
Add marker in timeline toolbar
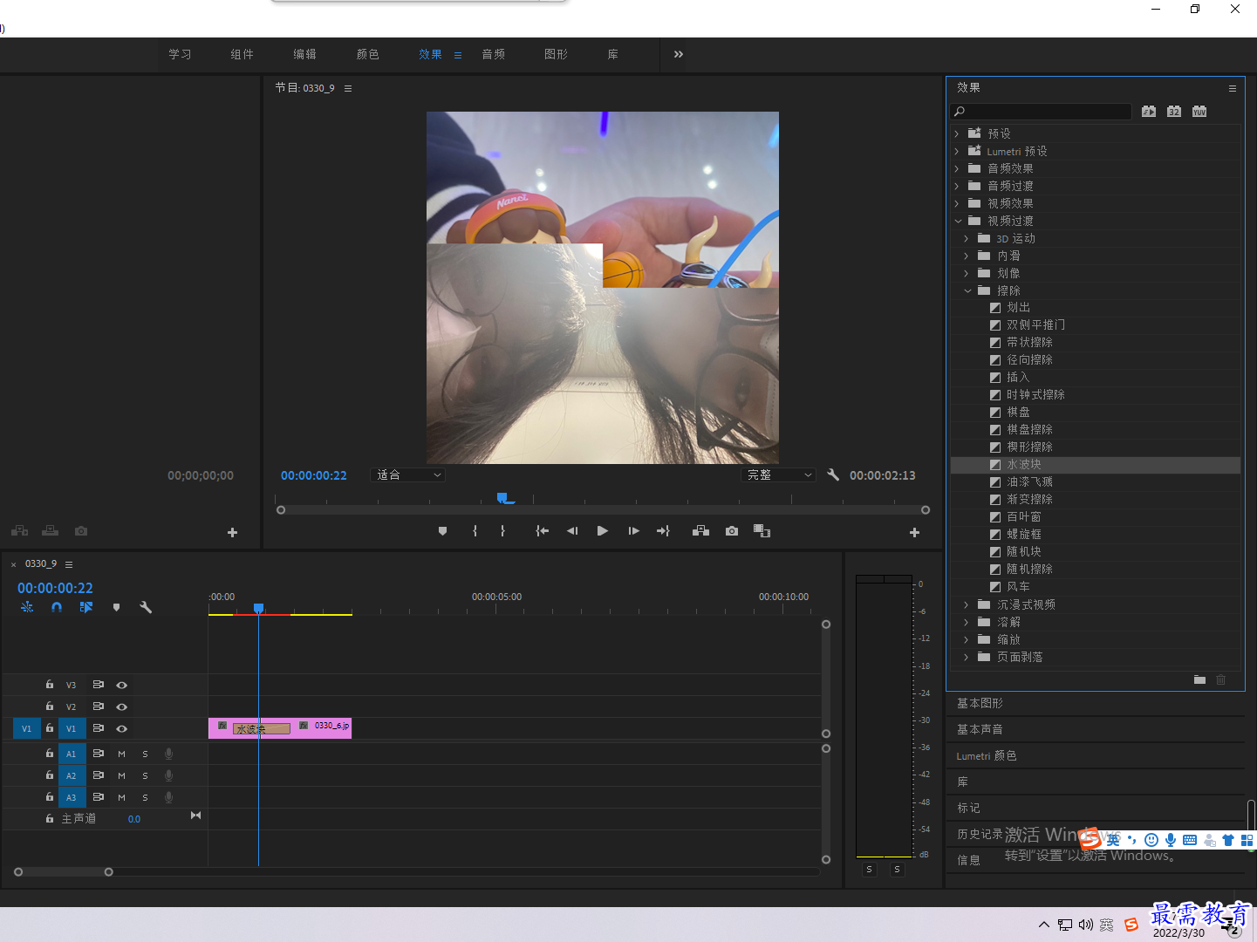(116, 607)
